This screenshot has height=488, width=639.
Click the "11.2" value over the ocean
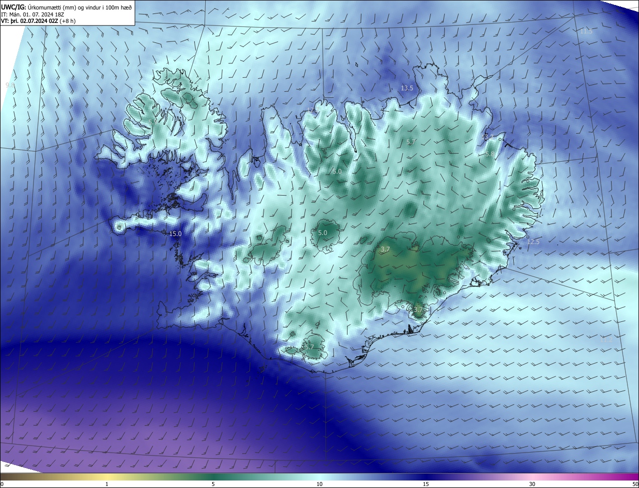pos(606,340)
